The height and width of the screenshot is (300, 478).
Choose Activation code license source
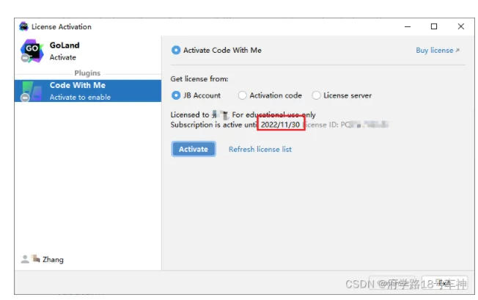click(x=270, y=95)
